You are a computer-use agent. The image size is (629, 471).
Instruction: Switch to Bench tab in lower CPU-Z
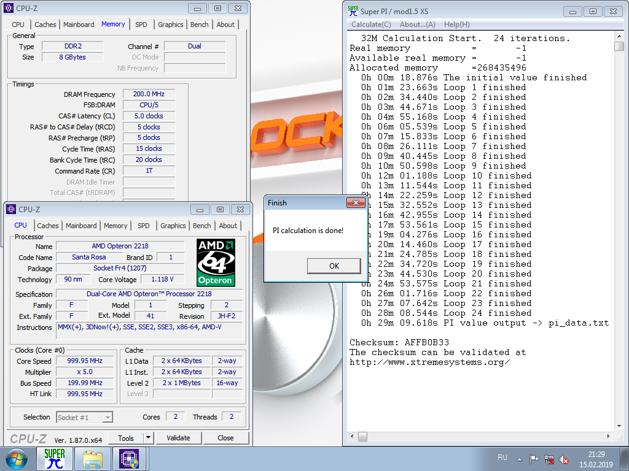tap(201, 226)
